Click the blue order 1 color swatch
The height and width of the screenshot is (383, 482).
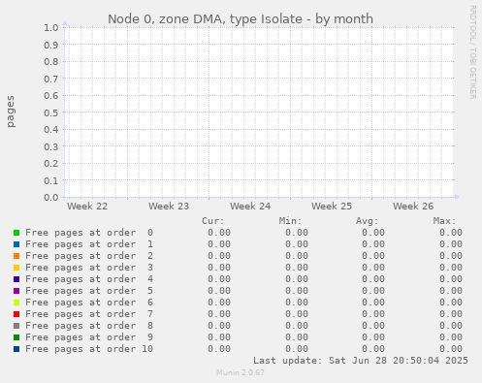point(16,244)
